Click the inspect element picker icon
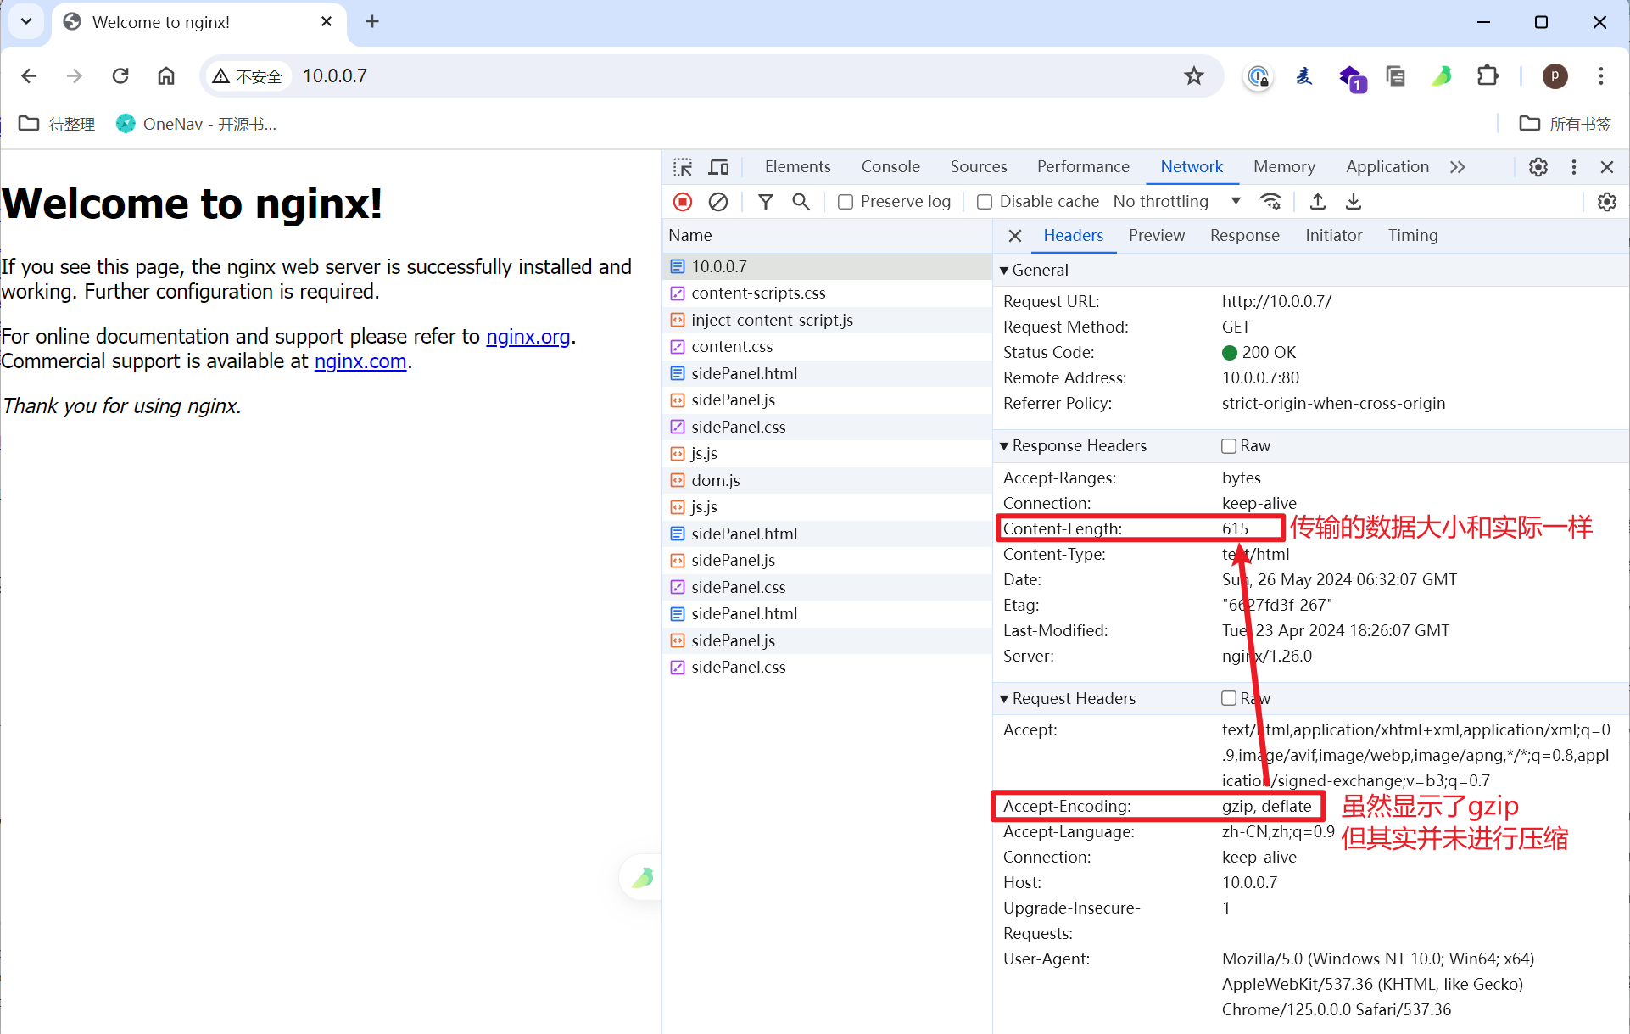The image size is (1630, 1034). tap(683, 167)
